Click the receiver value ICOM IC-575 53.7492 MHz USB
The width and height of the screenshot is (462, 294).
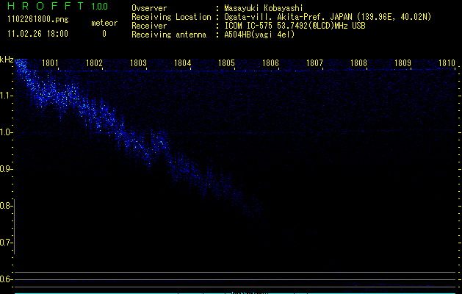[295, 26]
